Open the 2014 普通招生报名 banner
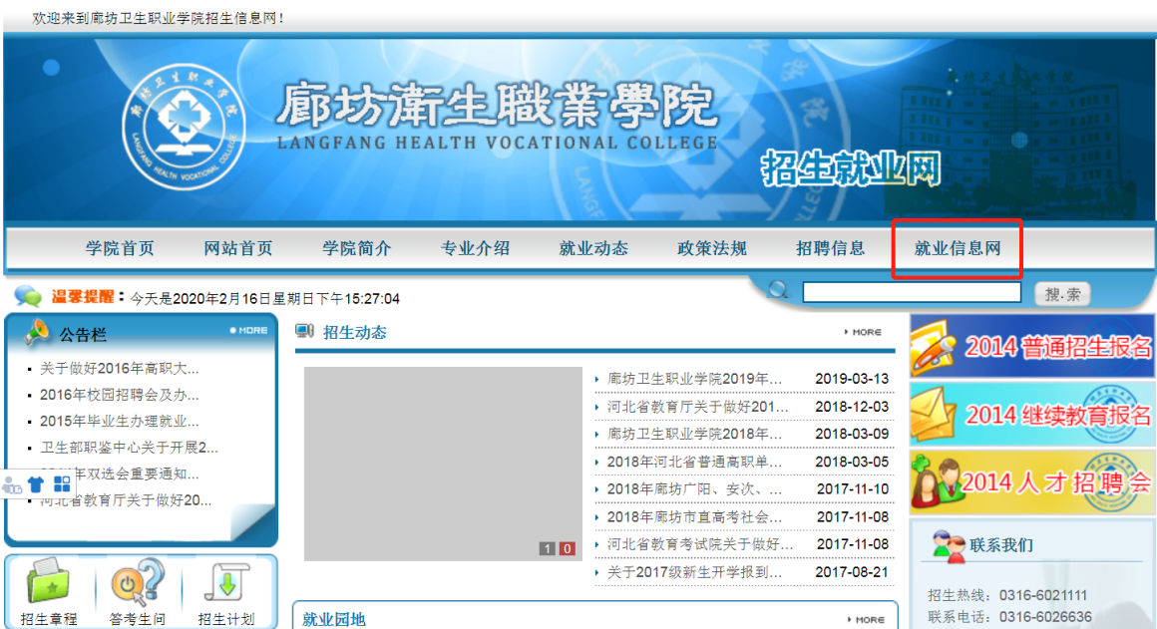This screenshot has width=1157, height=629. pyautogui.click(x=1031, y=346)
